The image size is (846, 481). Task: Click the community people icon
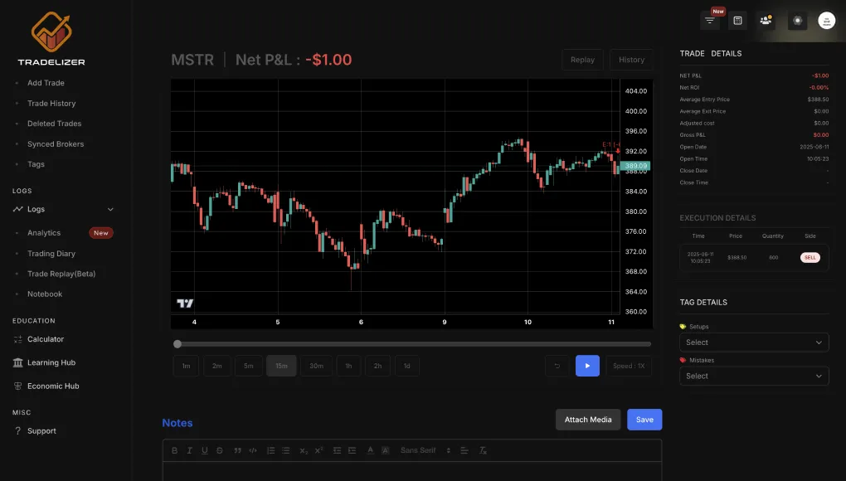click(766, 21)
